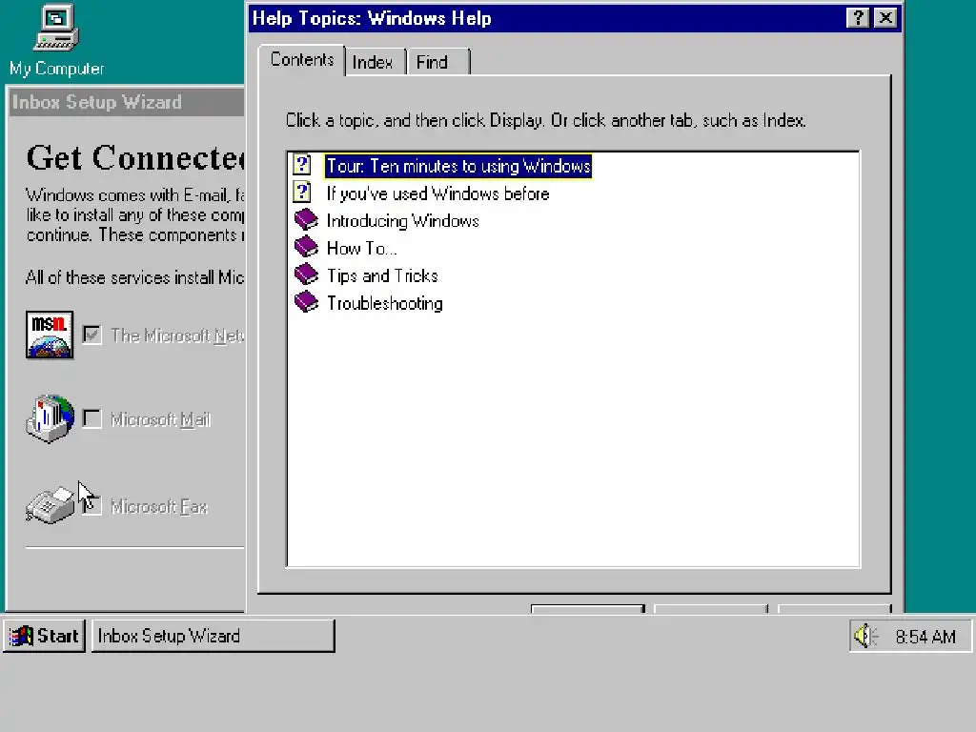Click the purple book icon for How To...
Screen dimensions: 976x732
pos(306,247)
